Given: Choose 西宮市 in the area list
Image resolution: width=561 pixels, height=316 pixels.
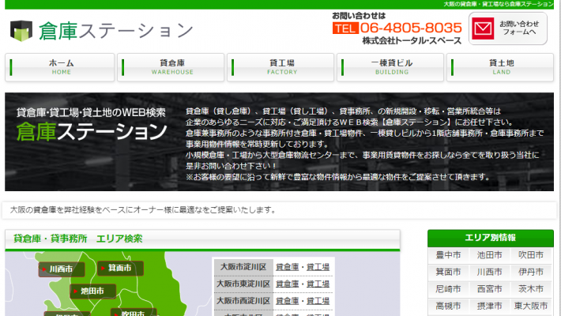Looking at the screenshot, I should (x=489, y=289).
